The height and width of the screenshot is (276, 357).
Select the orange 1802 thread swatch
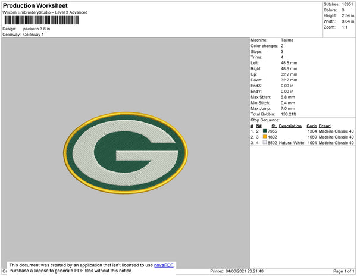[x=265, y=137]
